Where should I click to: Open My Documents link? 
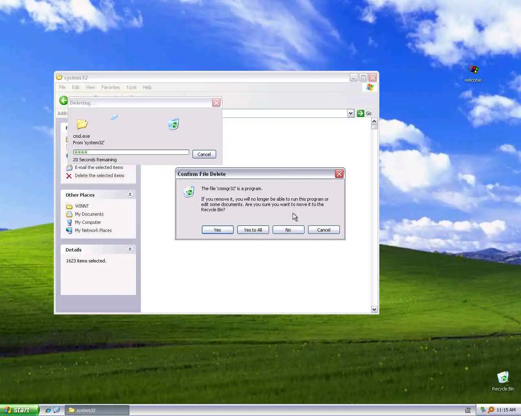coord(89,214)
